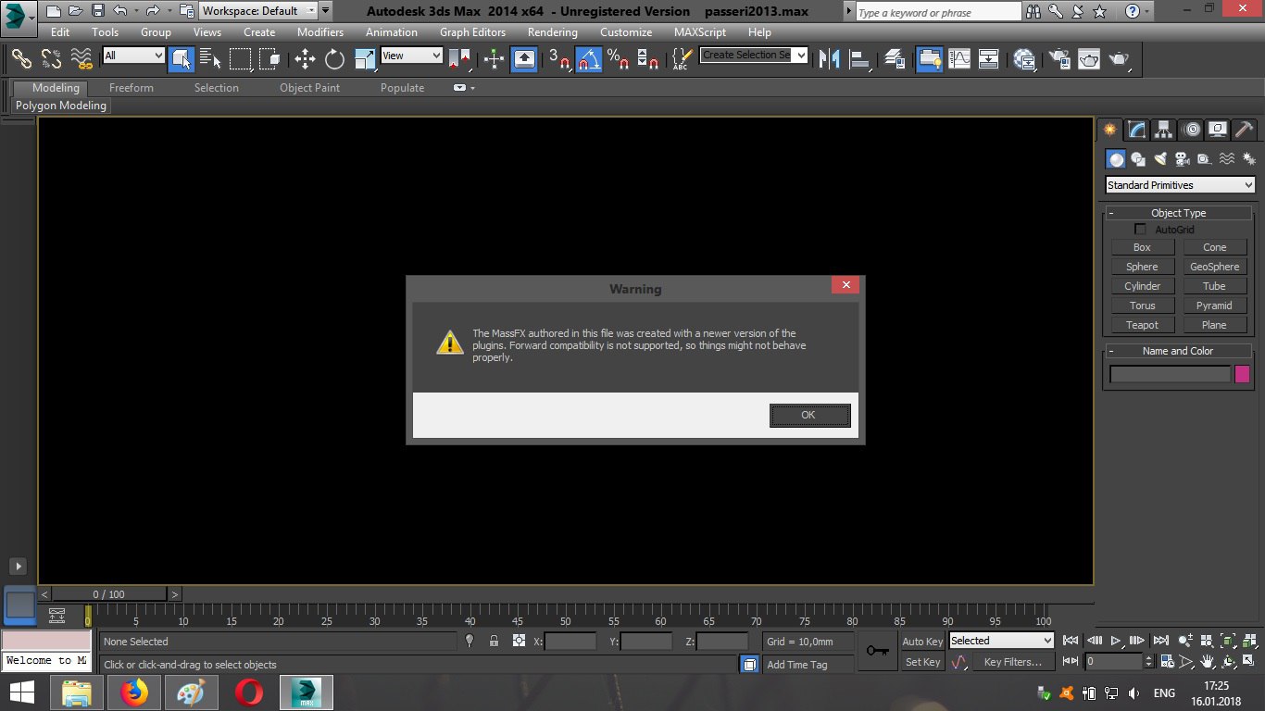
Task: Click the object color swatch
Action: [1242, 374]
